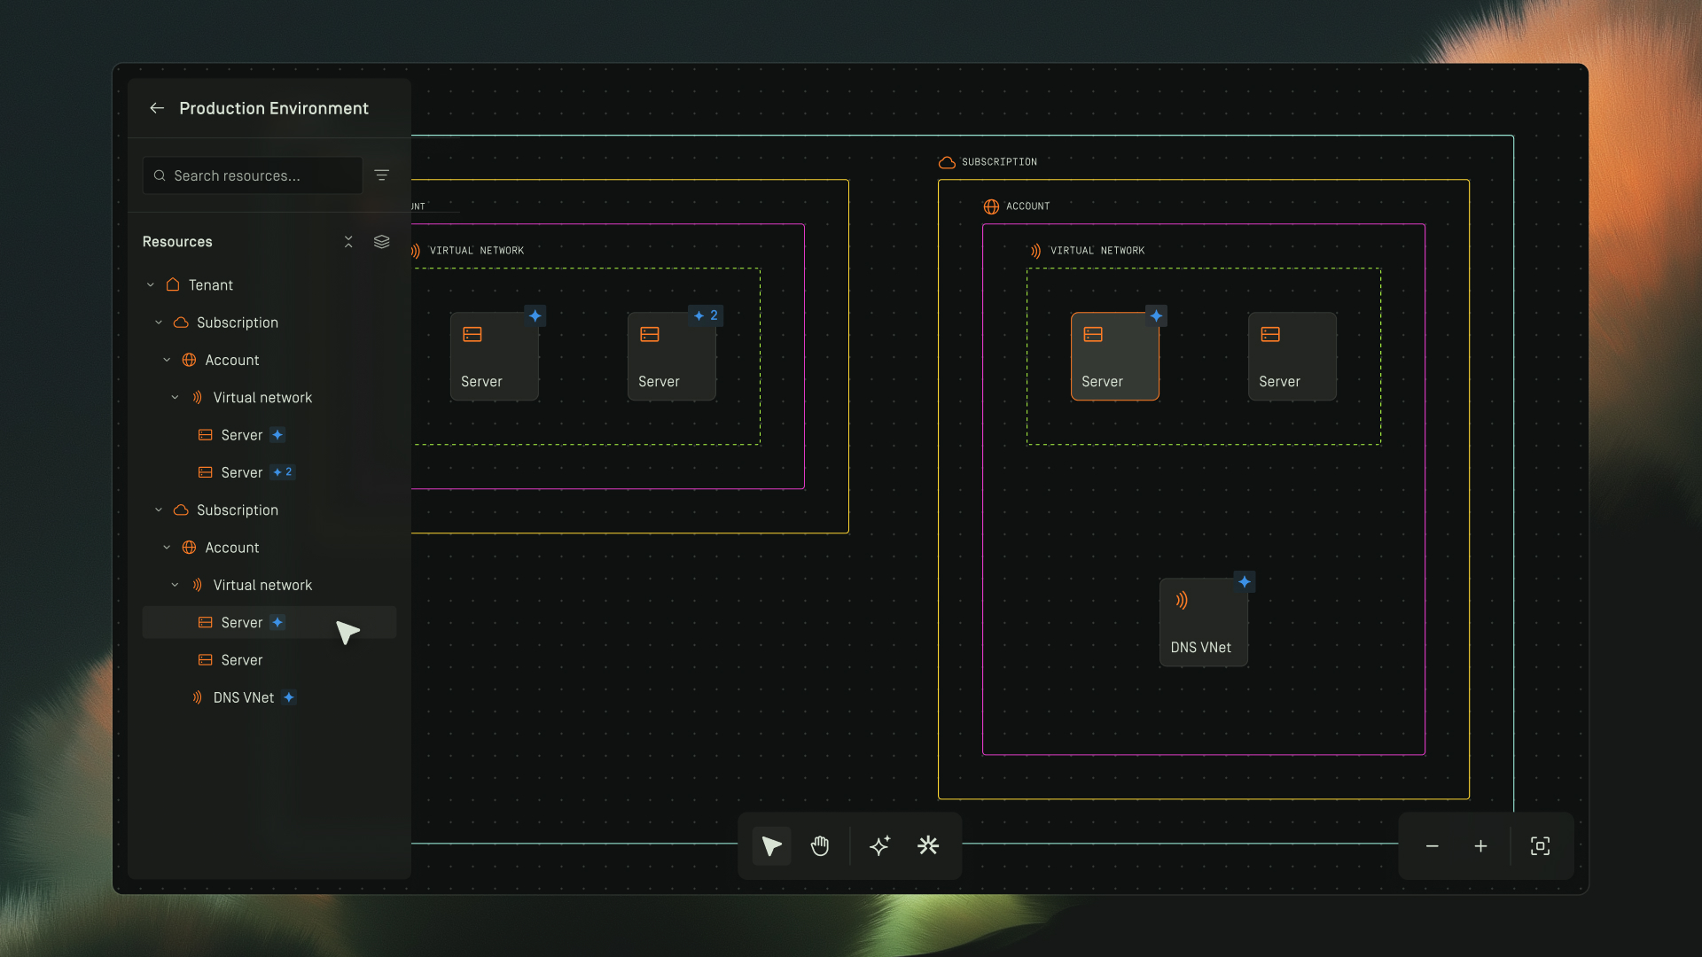Screen dimensions: 1702x957
Task: Collapse the second Virtual network chevron
Action: click(x=175, y=585)
